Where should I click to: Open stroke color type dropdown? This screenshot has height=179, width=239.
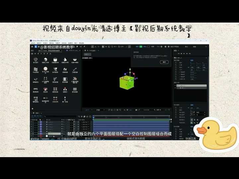201,115
